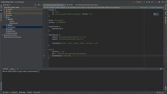This screenshot has width=167, height=94.
Task: Expand the gradle folder
Action: [5, 15]
